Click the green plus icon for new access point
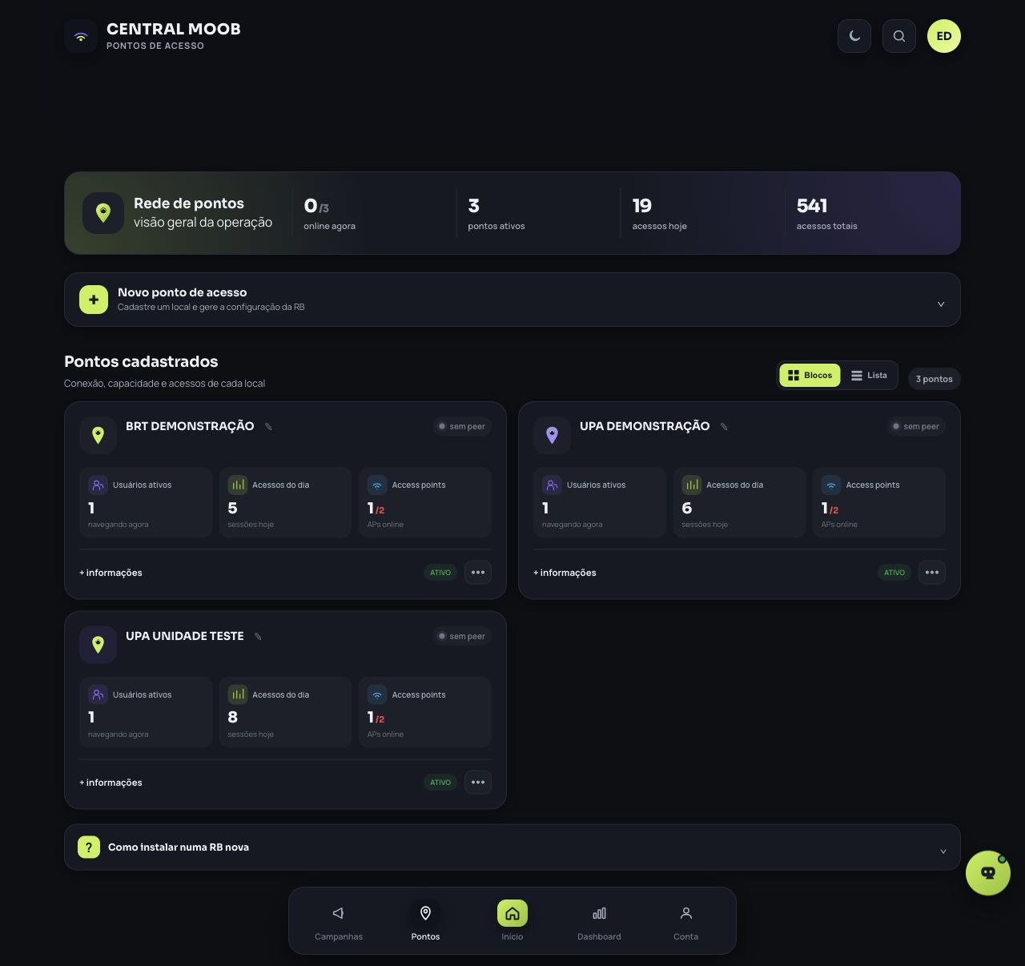1025x966 pixels. (x=94, y=300)
